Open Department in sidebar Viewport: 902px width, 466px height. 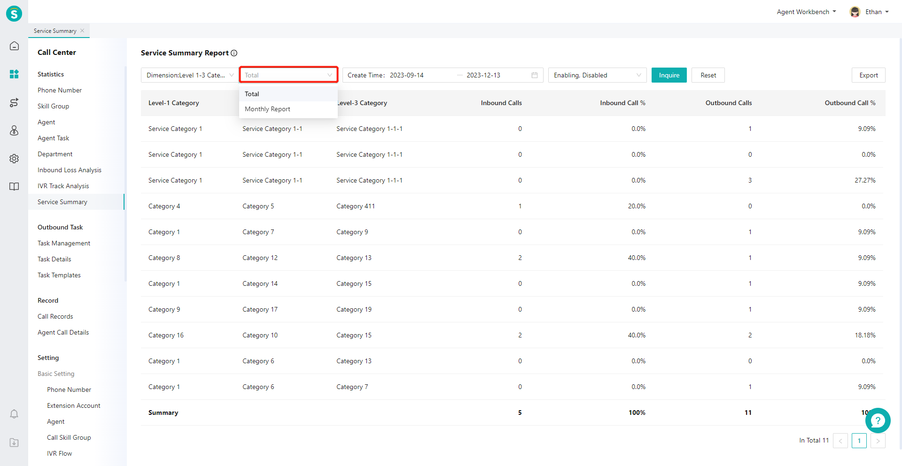(x=55, y=154)
